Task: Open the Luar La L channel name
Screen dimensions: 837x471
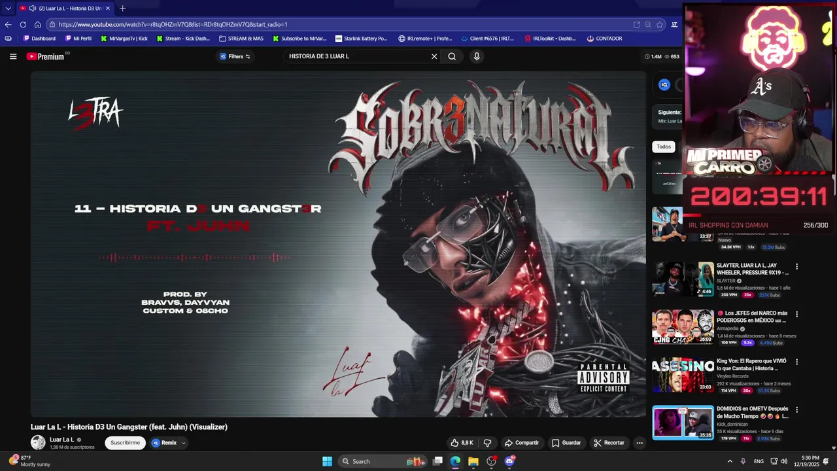Action: click(x=62, y=440)
